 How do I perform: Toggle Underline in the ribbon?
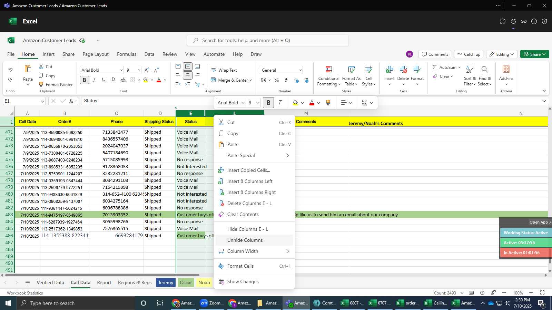pyautogui.click(x=104, y=80)
